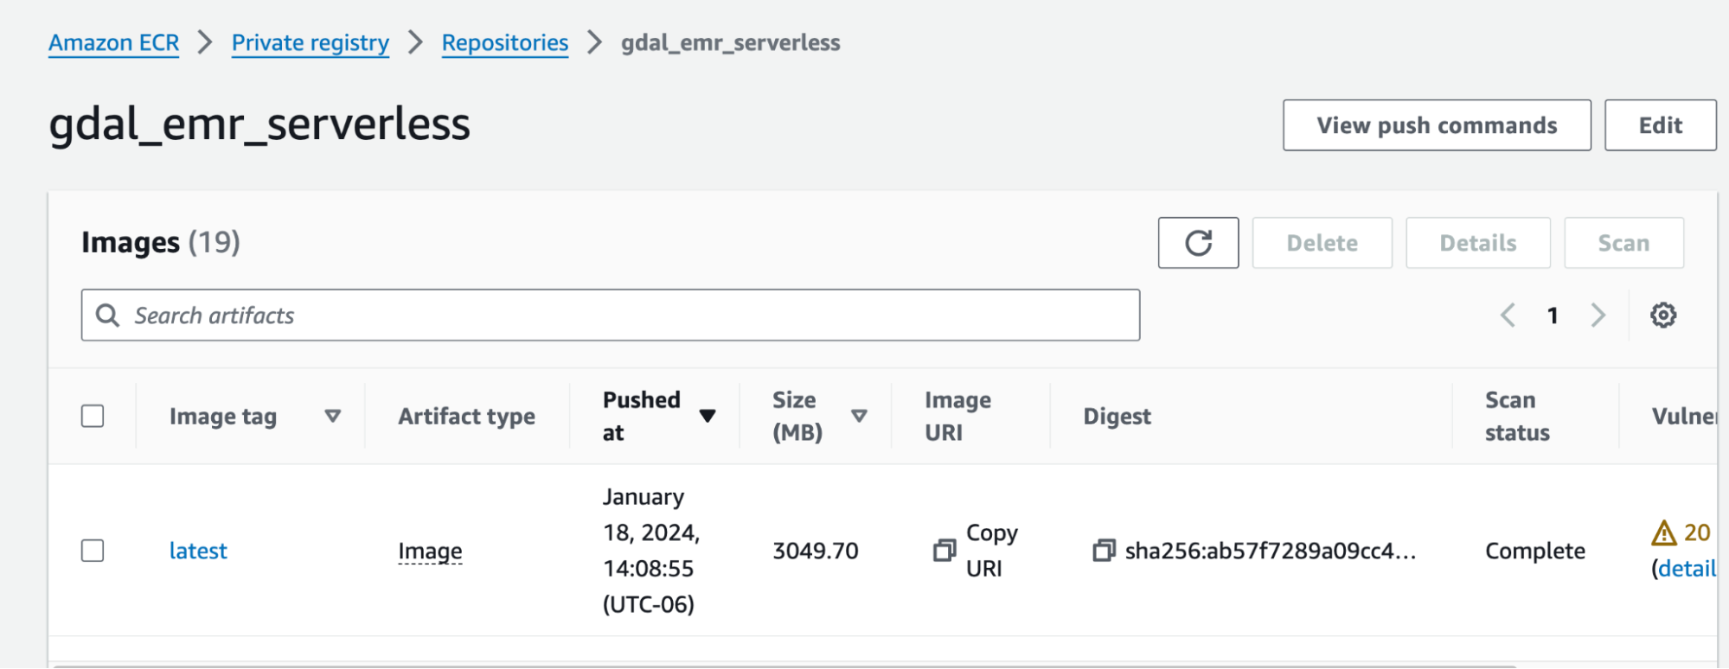The width and height of the screenshot is (1729, 669).
Task: Click the search magnifier icon
Action: [x=107, y=315]
